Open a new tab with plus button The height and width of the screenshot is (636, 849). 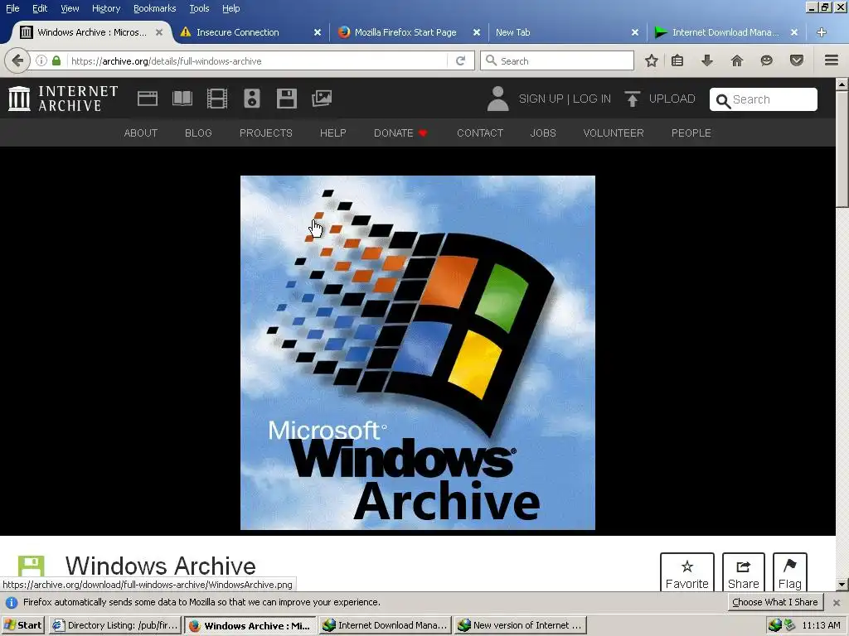(822, 32)
